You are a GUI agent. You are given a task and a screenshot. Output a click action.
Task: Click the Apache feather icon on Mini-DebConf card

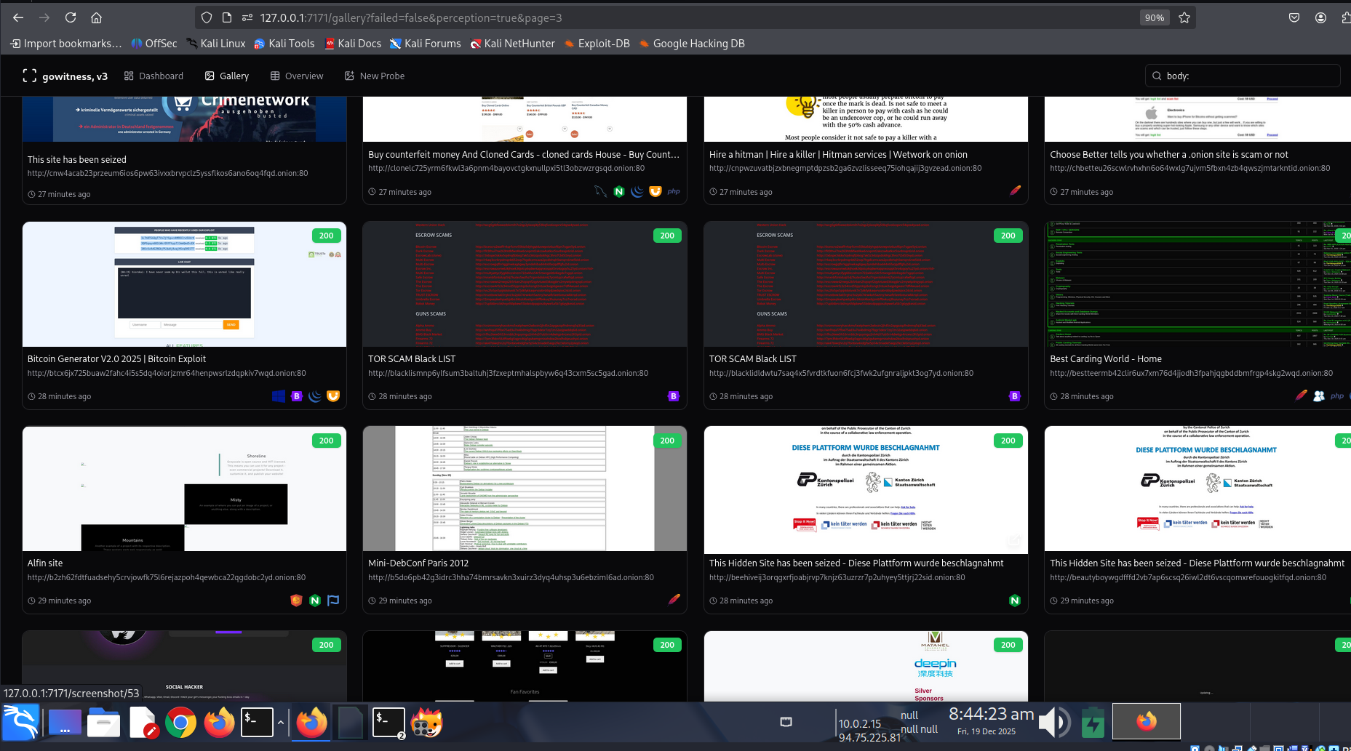click(x=674, y=600)
